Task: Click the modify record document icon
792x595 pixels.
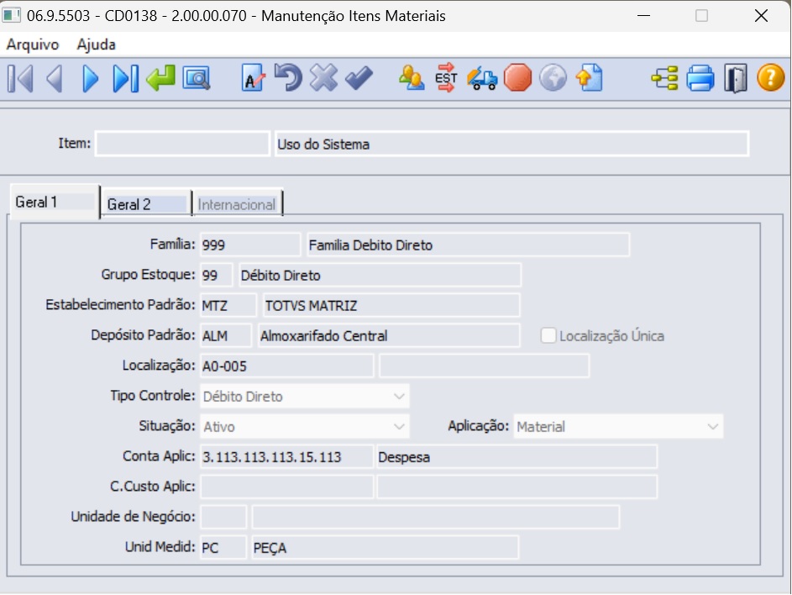Action: coord(253,78)
